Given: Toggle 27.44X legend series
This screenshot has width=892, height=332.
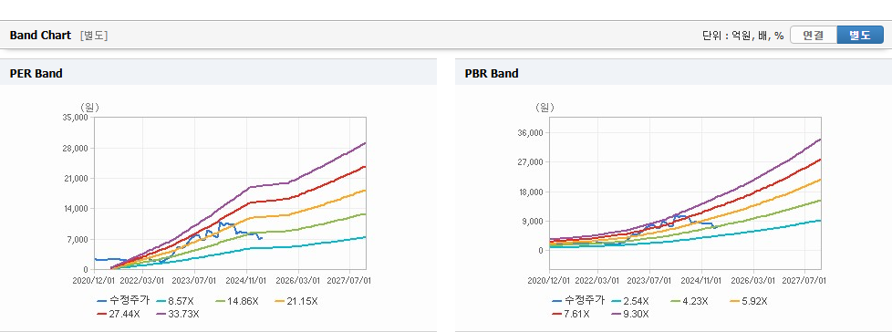Looking at the screenshot, I should (118, 313).
